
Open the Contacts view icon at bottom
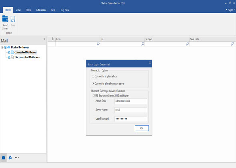10,158
